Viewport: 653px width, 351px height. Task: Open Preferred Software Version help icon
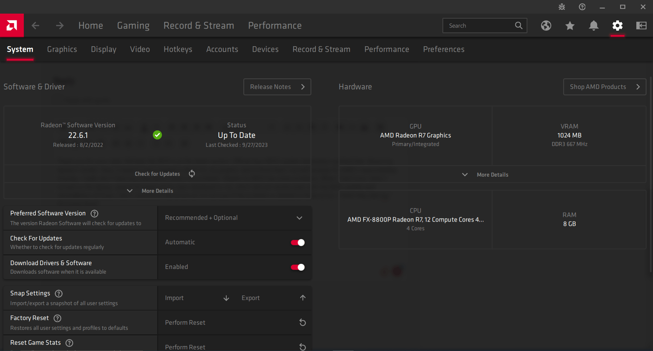point(95,213)
